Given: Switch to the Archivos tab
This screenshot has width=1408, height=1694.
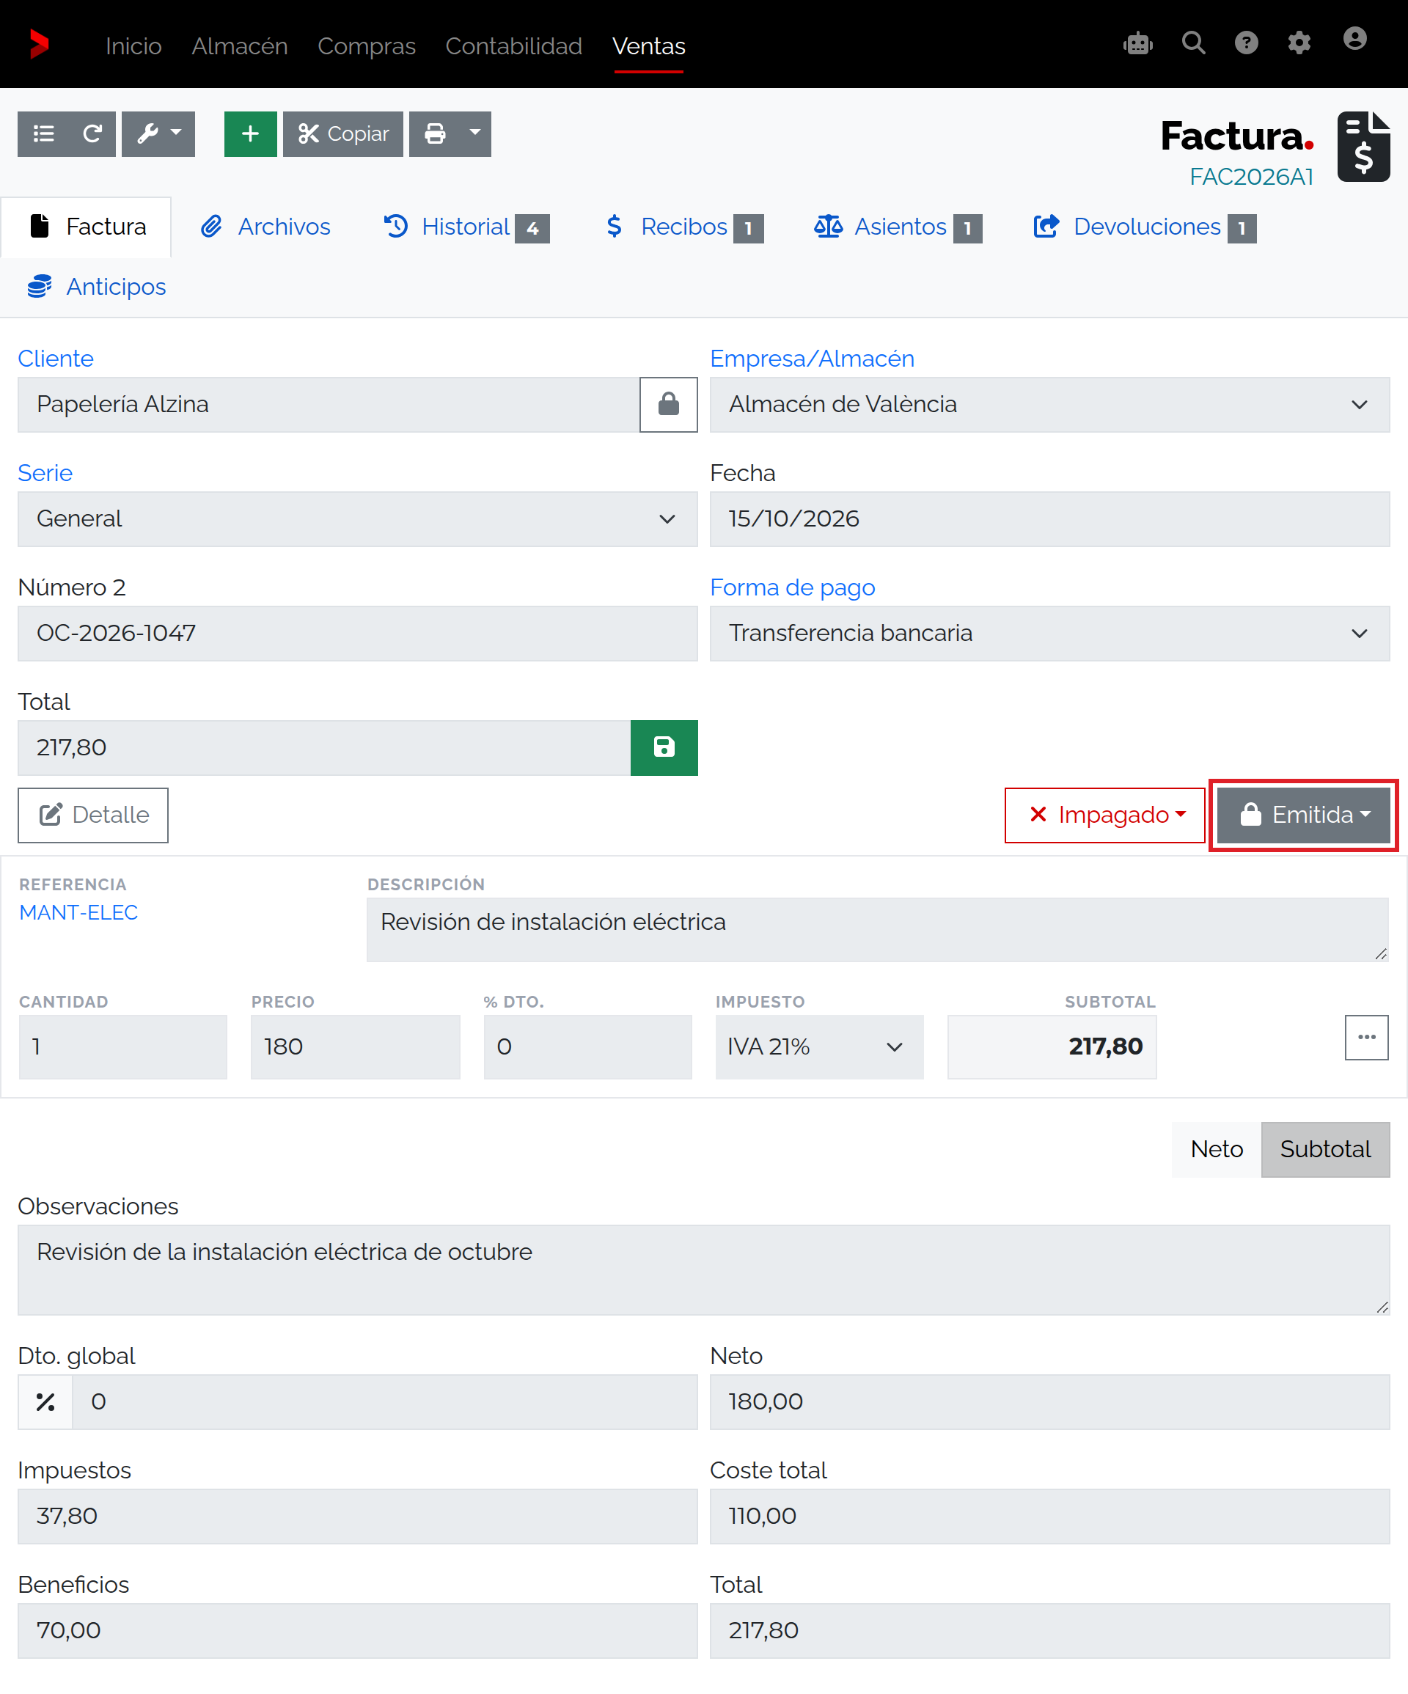Looking at the screenshot, I should pos(265,227).
